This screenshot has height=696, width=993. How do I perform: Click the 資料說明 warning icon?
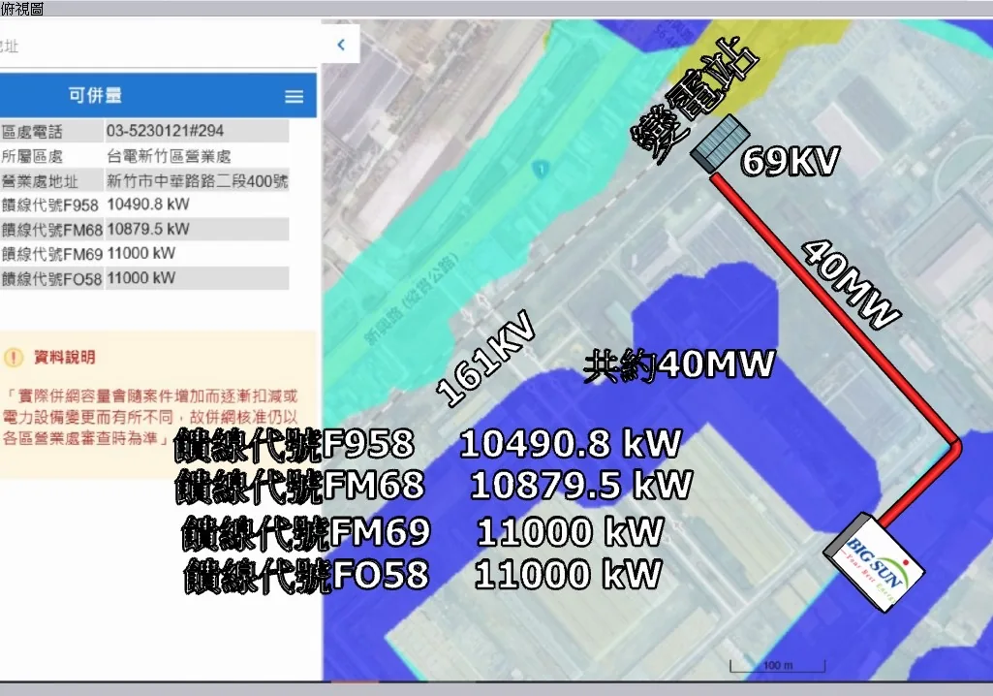pos(14,358)
